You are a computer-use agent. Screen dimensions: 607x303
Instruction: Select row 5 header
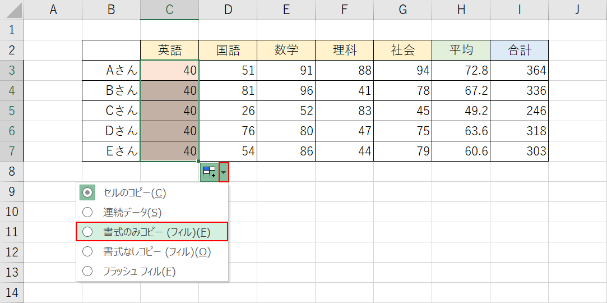(x=12, y=111)
